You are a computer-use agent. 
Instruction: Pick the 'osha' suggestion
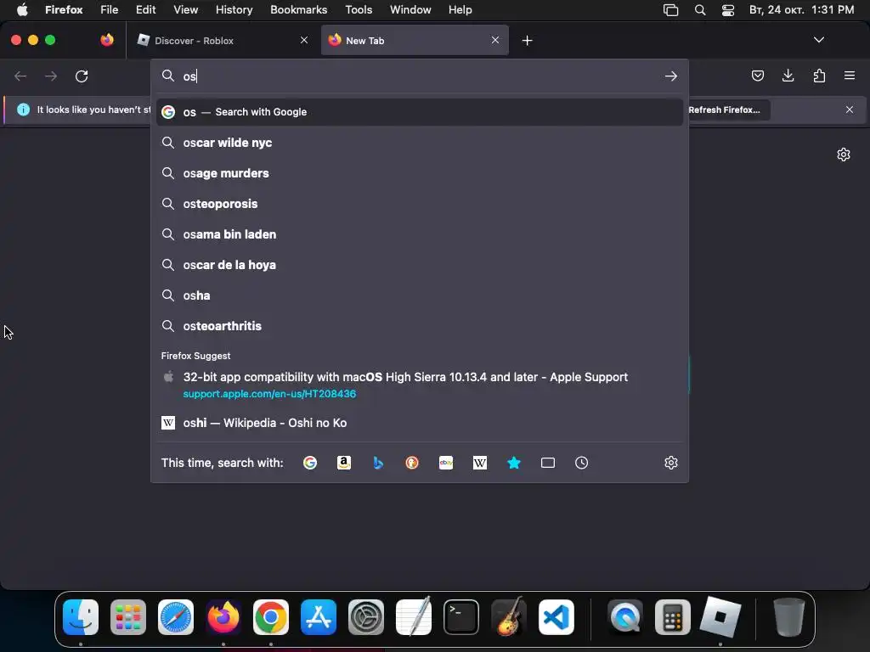click(x=420, y=295)
